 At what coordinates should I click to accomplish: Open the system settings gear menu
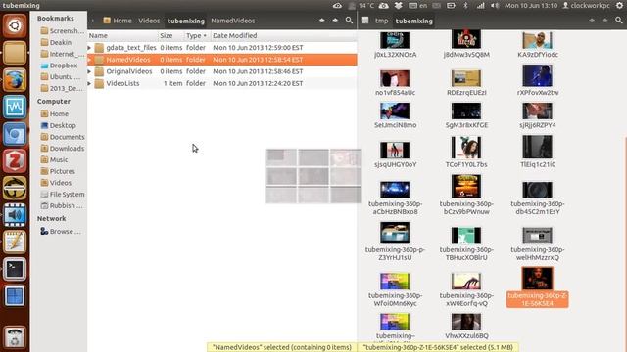[619, 6]
